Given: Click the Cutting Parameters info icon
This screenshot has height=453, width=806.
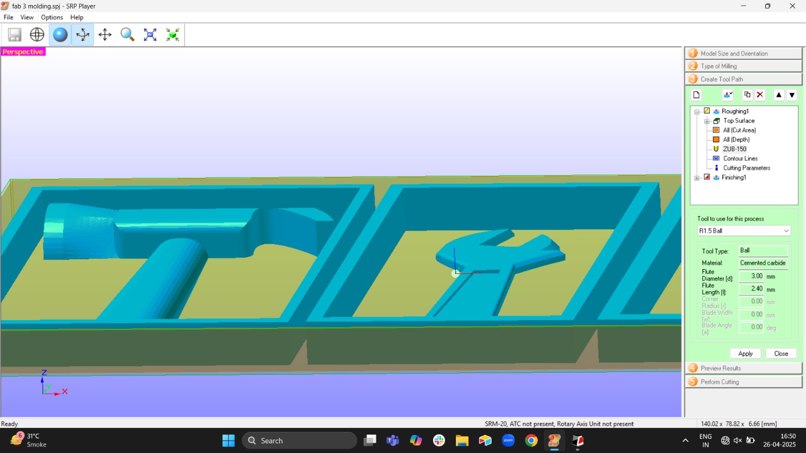Looking at the screenshot, I should (716, 168).
